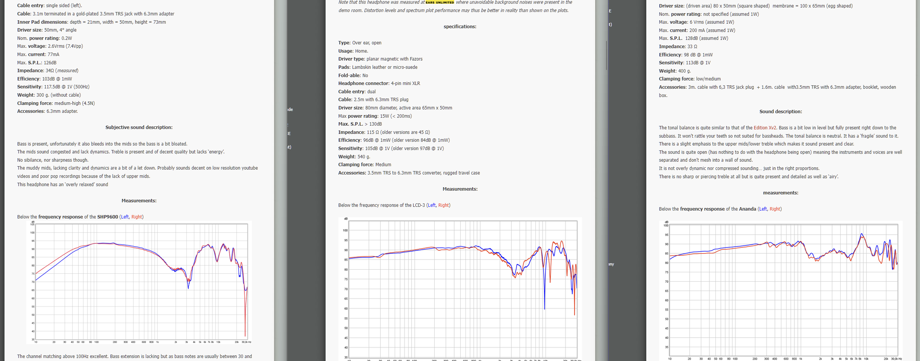Click 'Efficiency: 98 dB @ 1mW' line
This screenshot has height=361, width=920.
coord(686,55)
